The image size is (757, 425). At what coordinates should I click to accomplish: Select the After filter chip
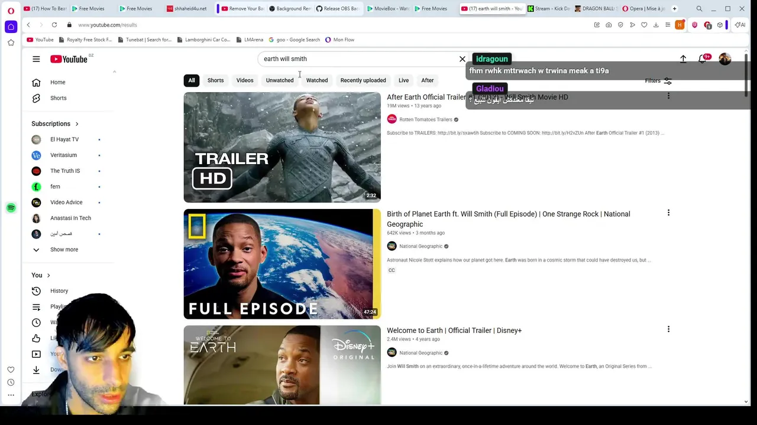(x=427, y=80)
